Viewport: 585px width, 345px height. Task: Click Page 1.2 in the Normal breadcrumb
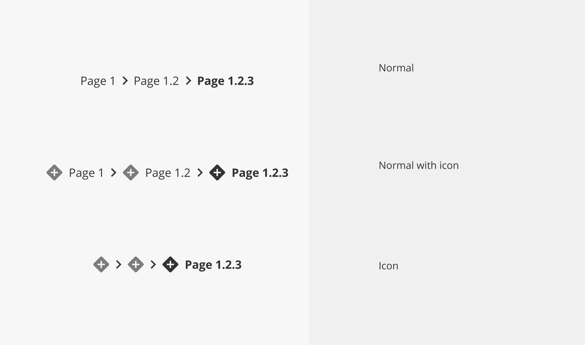(x=156, y=81)
